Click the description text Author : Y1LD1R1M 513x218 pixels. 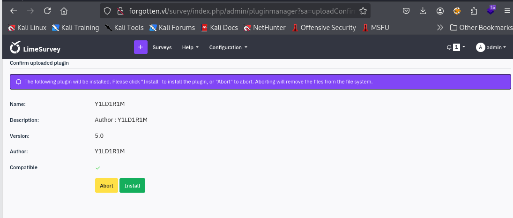121,120
